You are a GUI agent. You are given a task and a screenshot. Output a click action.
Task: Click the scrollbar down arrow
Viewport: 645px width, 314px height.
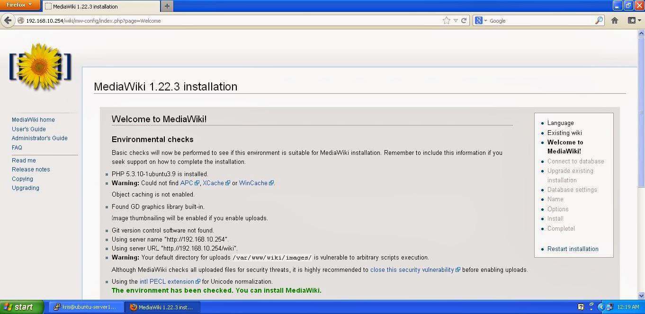[641, 296]
